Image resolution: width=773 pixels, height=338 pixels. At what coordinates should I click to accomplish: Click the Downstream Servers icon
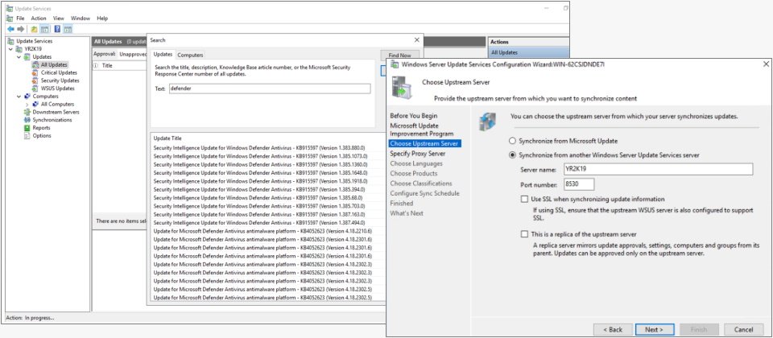pos(27,113)
